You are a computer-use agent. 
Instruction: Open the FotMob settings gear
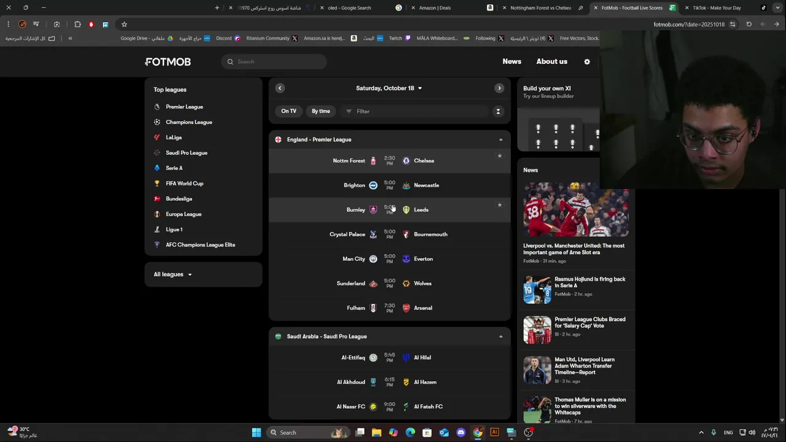[x=587, y=61]
